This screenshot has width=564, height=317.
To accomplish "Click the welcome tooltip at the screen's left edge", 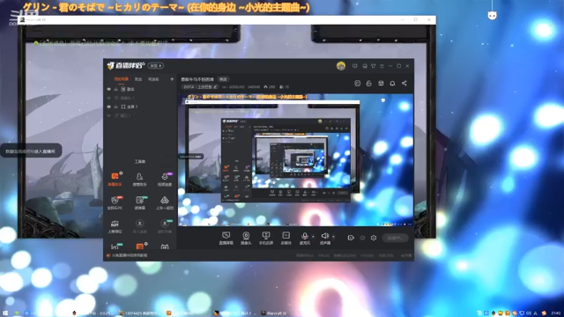I will pyautogui.click(x=31, y=151).
